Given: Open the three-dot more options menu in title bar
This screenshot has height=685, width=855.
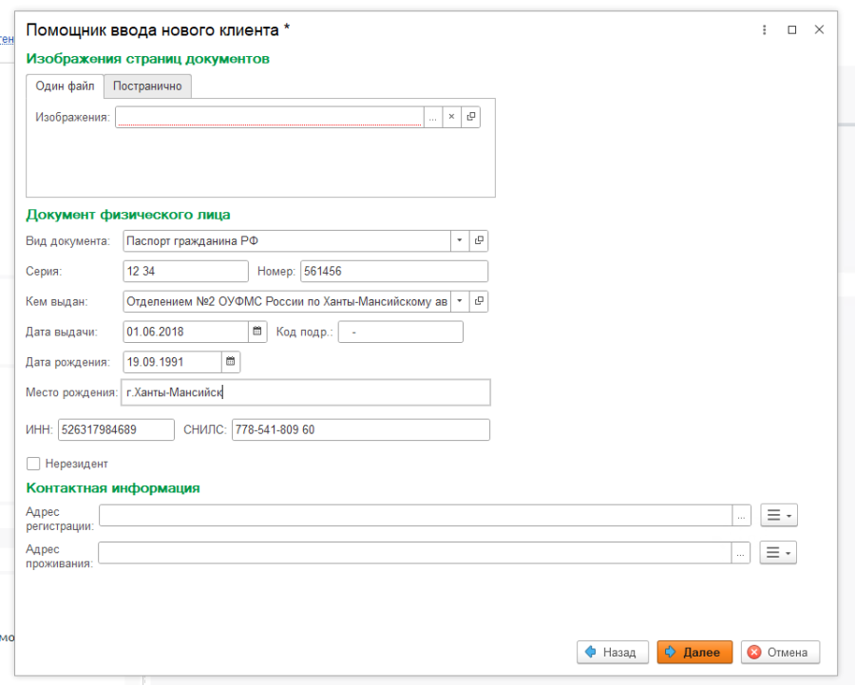Looking at the screenshot, I should pyautogui.click(x=764, y=30).
